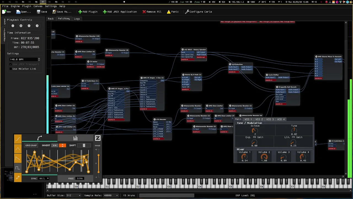Viewport: 353px width, 199px height.
Task: Open the Help menu
Action: coord(62,6)
